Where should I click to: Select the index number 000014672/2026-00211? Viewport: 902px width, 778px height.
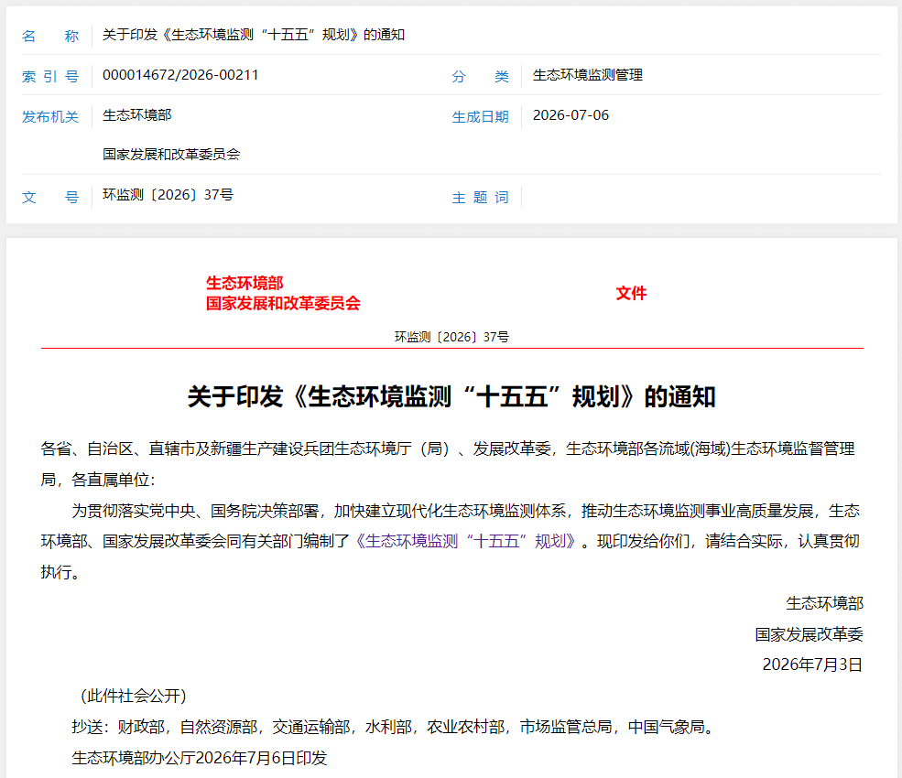pos(180,75)
